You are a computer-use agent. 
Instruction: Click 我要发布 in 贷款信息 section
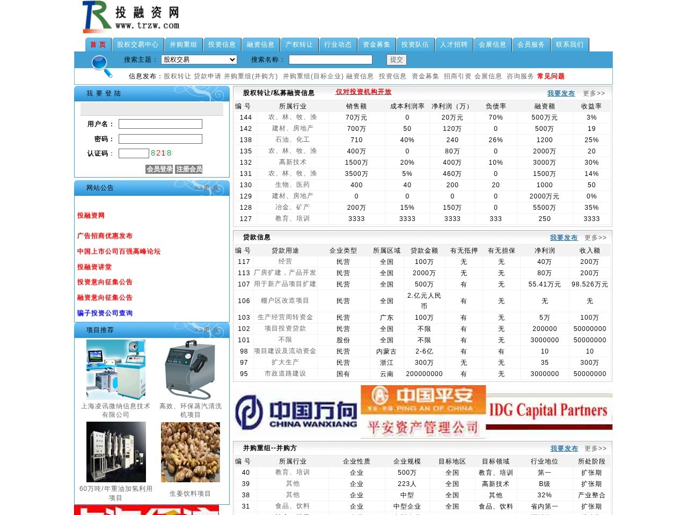point(564,238)
